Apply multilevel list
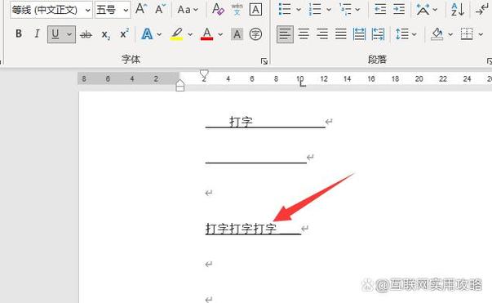The width and height of the screenshot is (492, 303). (x=345, y=10)
